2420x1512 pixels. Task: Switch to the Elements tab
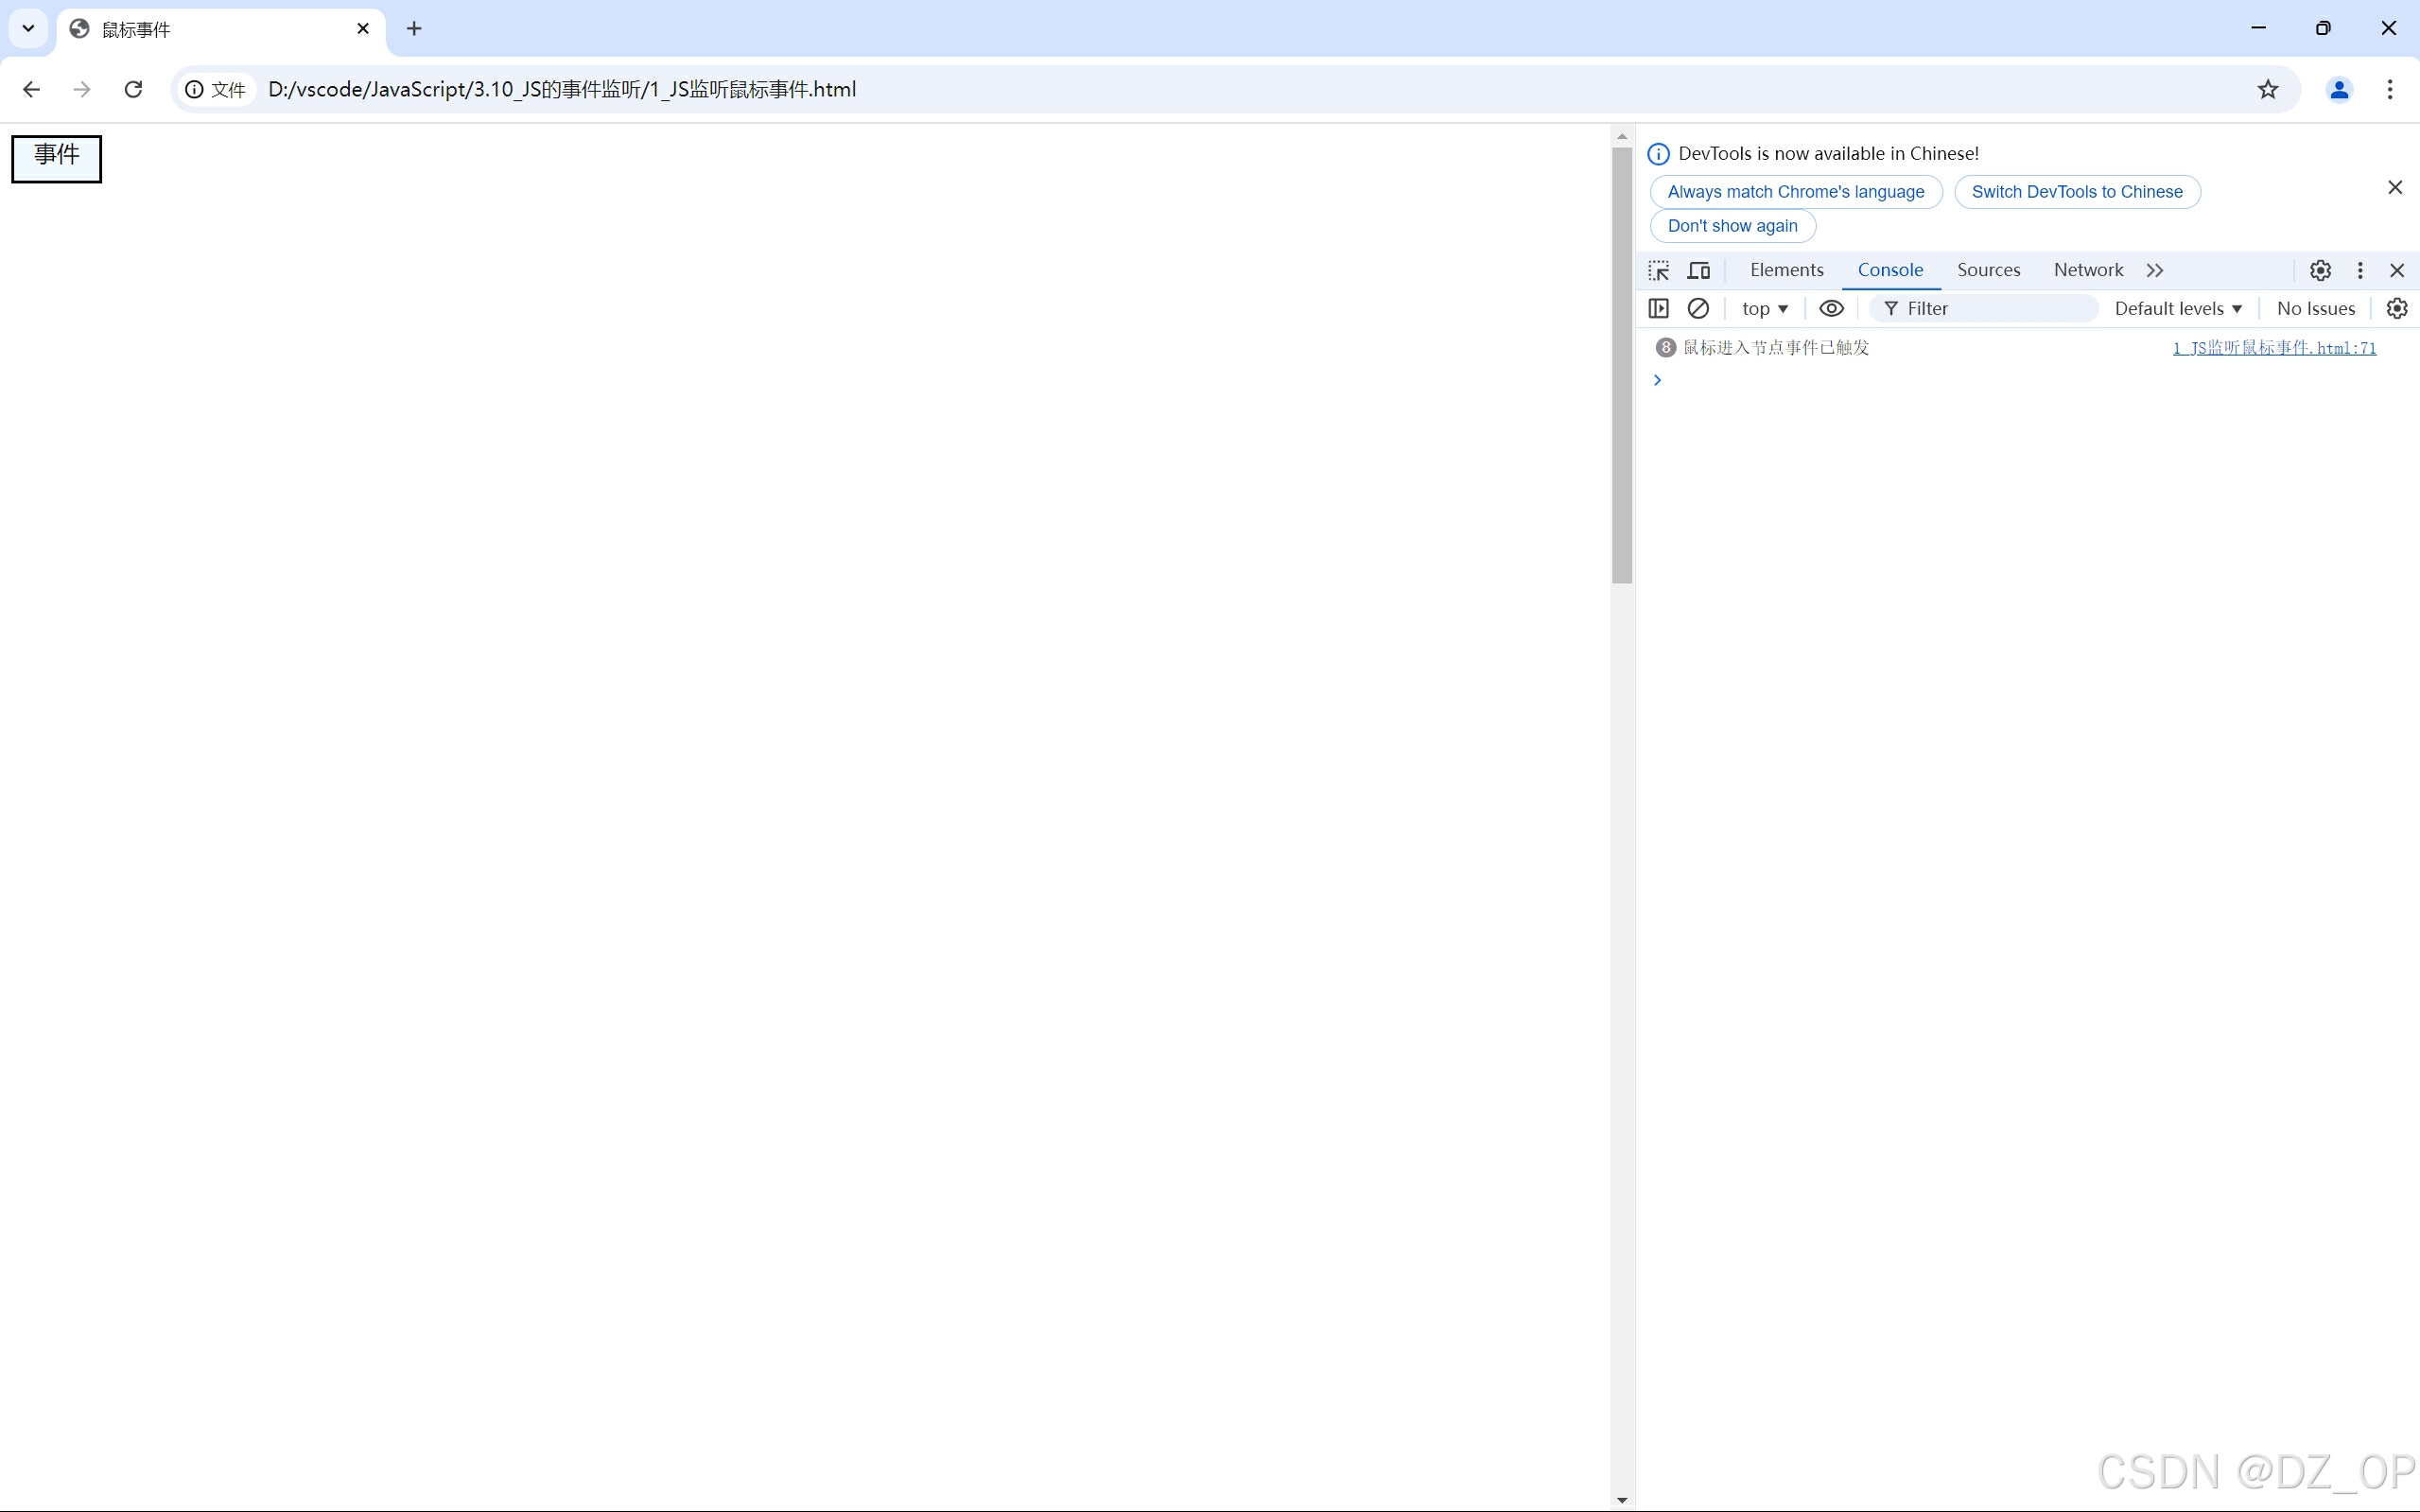coord(1786,270)
